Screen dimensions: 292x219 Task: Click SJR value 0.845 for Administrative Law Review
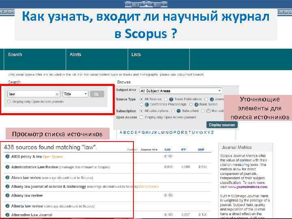pos(169,167)
